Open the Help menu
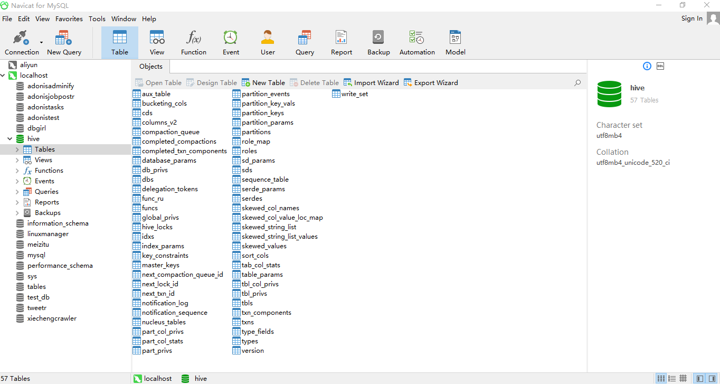 (x=149, y=18)
